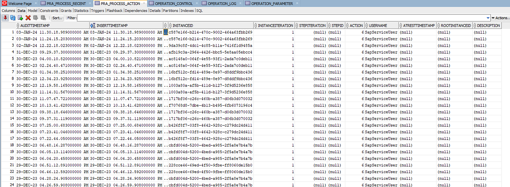Select AUDITTIMESTAMP cell '30-DEC-23 06.04.20.458000000 AM'
This screenshot has width=510, height=187.
52,159
